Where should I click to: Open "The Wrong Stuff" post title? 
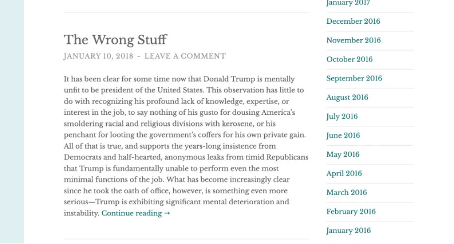pyautogui.click(x=115, y=39)
